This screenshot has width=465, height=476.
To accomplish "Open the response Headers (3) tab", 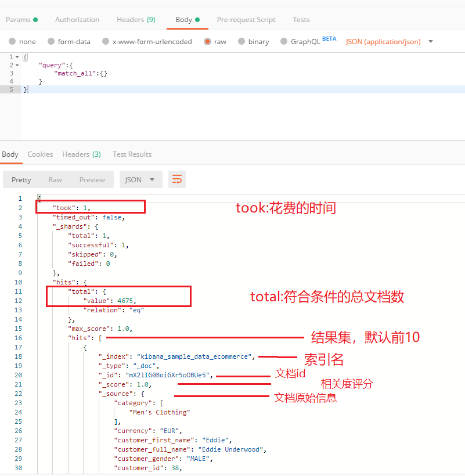I will click(x=81, y=154).
